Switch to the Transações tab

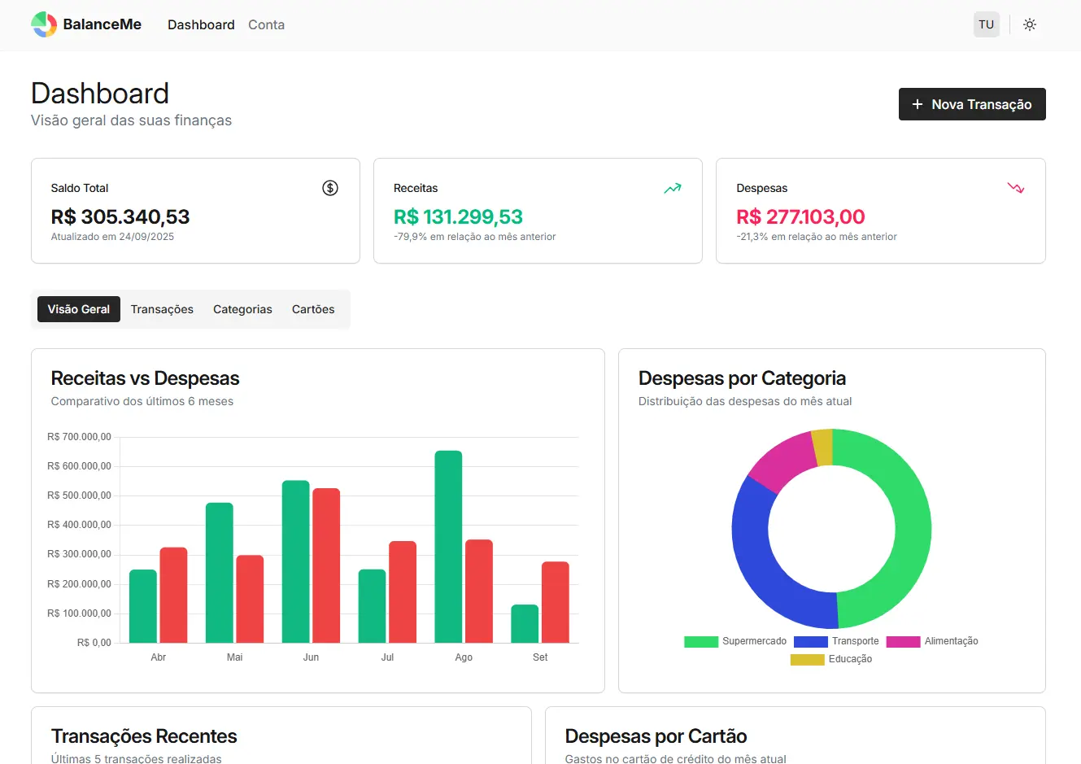[162, 309]
